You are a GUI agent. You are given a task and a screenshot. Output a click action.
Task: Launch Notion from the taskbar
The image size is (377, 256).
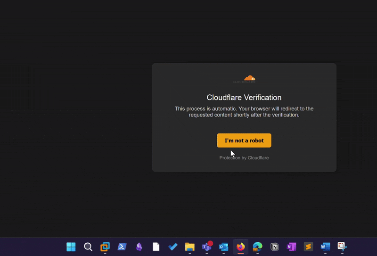275,247
